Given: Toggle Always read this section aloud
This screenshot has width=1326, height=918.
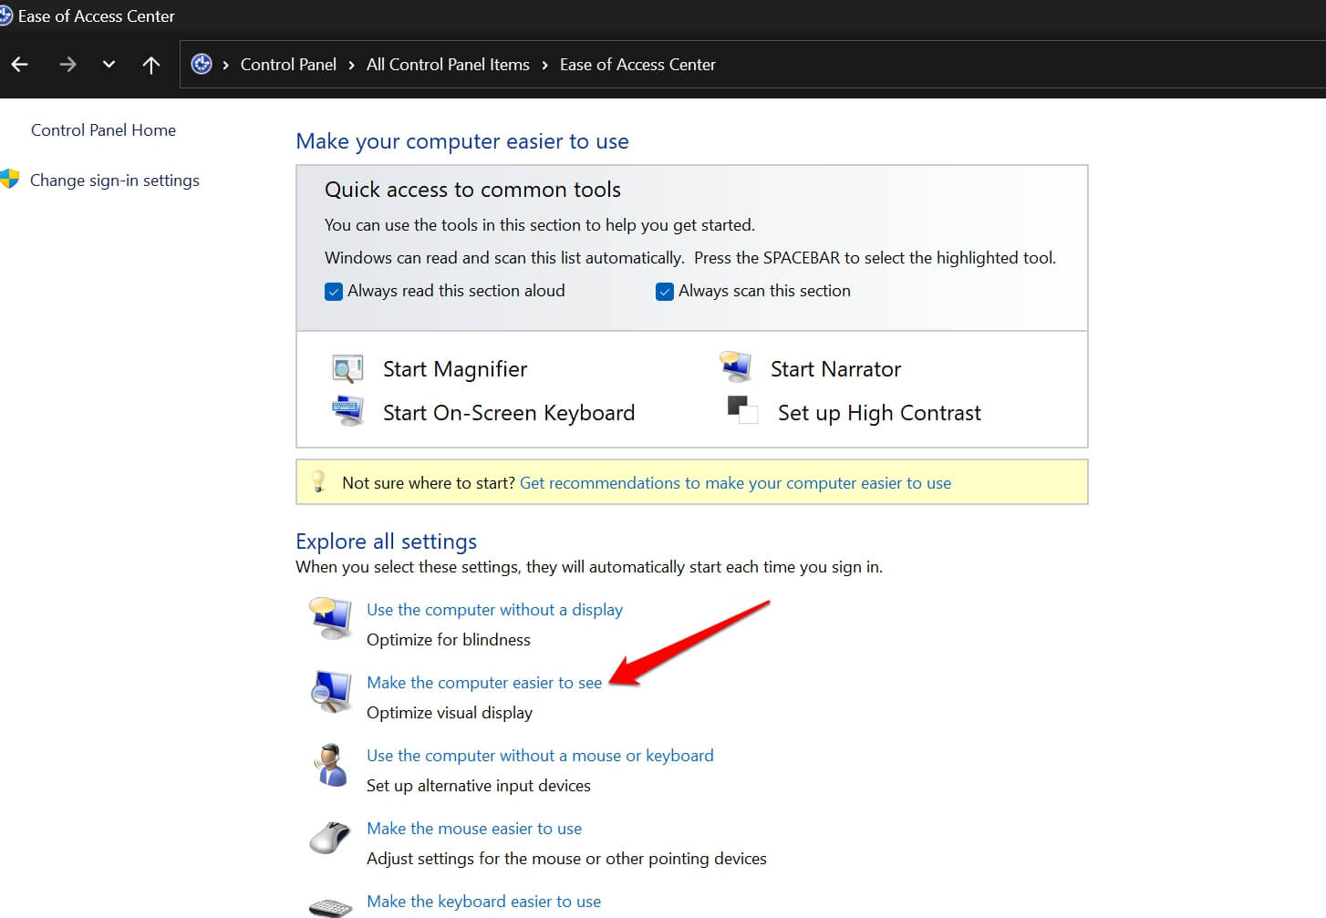Looking at the screenshot, I should pos(334,292).
